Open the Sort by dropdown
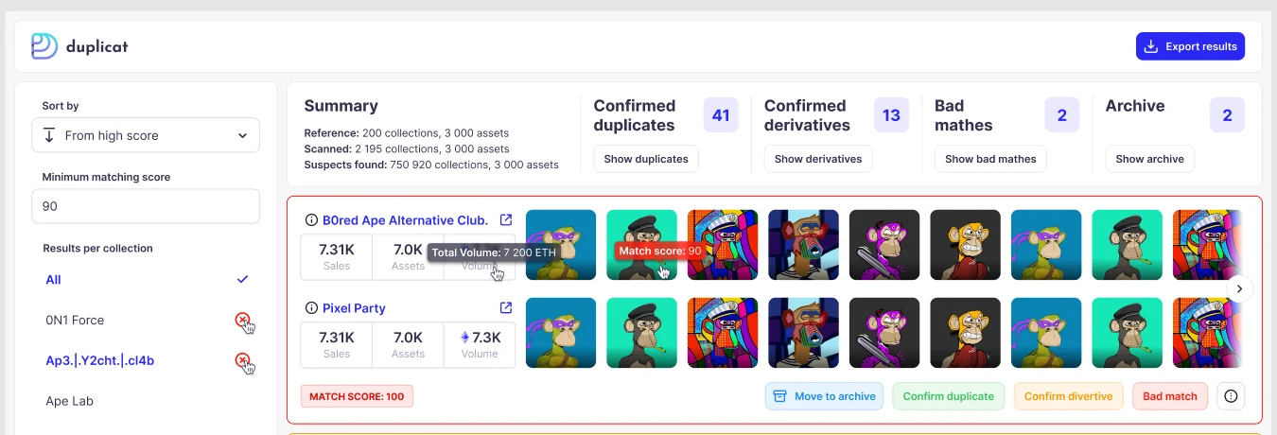Viewport: 1277px width, 435px height. click(146, 135)
